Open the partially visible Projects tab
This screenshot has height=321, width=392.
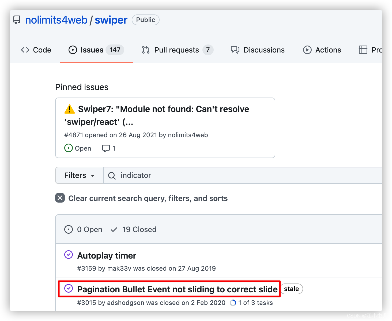(x=370, y=50)
